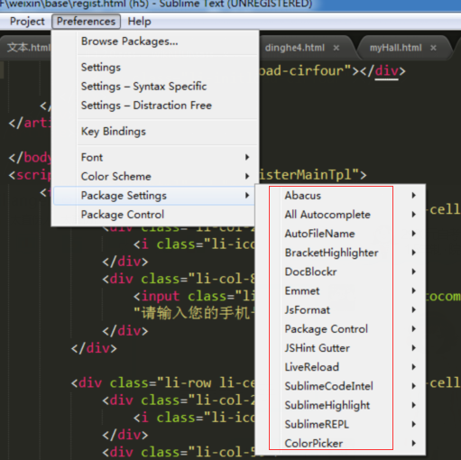Viewport: 461px width, 460px height.
Task: Click the arrow beside Color Scheme
Action: pyautogui.click(x=247, y=176)
